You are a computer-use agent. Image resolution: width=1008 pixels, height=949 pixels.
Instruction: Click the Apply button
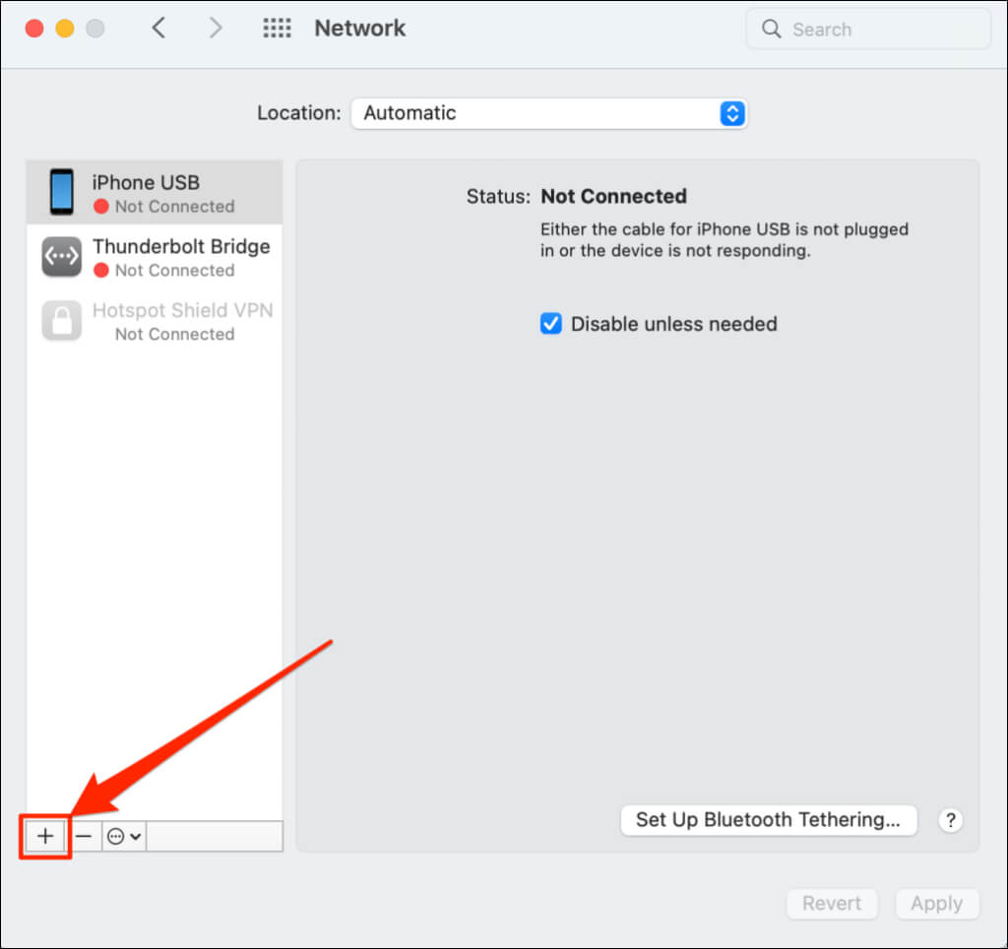[x=937, y=904]
